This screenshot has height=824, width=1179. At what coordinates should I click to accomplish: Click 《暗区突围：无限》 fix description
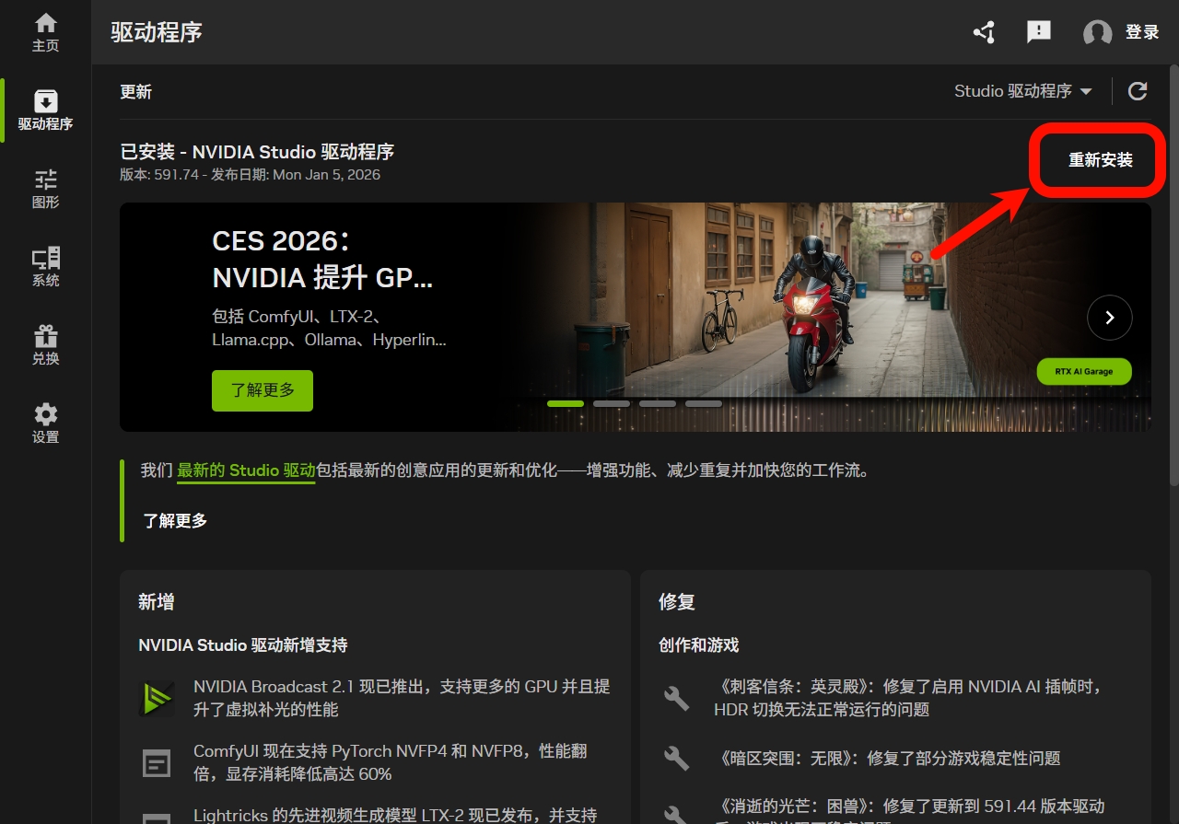[887, 759]
